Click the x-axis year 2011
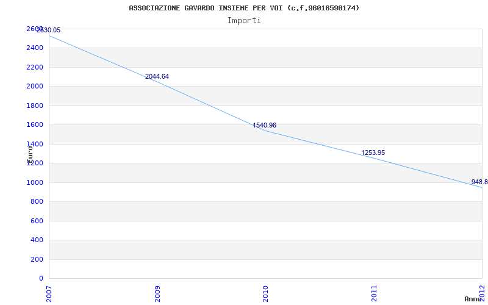Viewport: 488px width, 305px height. click(374, 293)
